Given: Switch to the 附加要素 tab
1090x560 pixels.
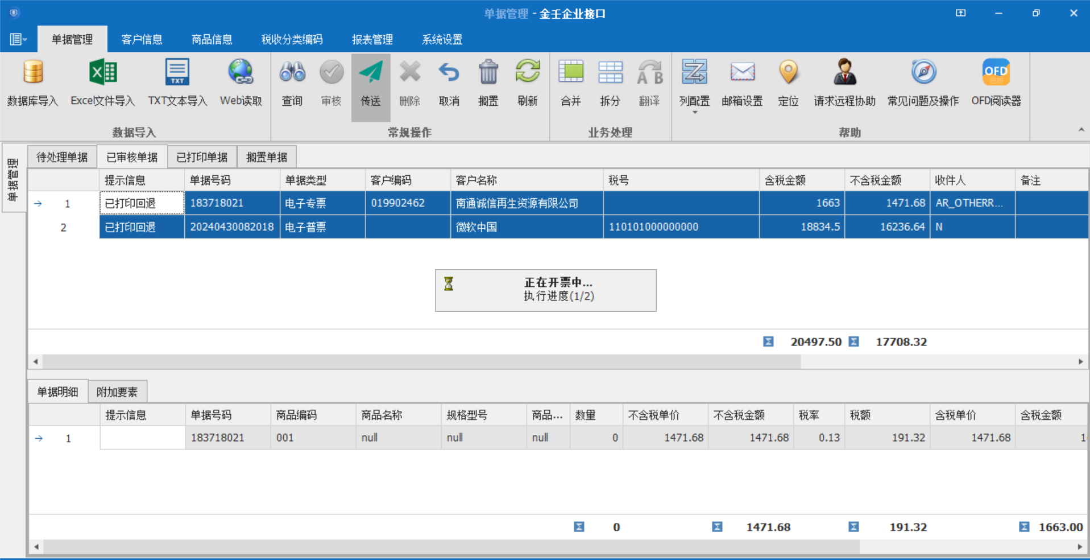Looking at the screenshot, I should tap(117, 392).
